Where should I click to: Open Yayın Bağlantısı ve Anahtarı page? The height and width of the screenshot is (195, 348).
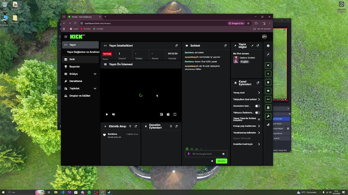(83, 52)
